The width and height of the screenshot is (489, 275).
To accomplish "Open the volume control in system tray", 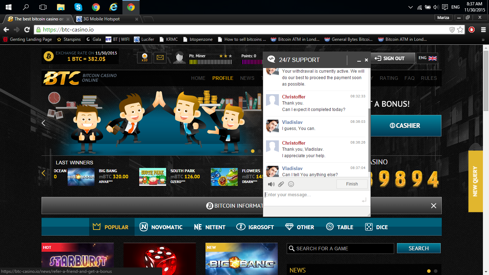I will coord(436,7).
